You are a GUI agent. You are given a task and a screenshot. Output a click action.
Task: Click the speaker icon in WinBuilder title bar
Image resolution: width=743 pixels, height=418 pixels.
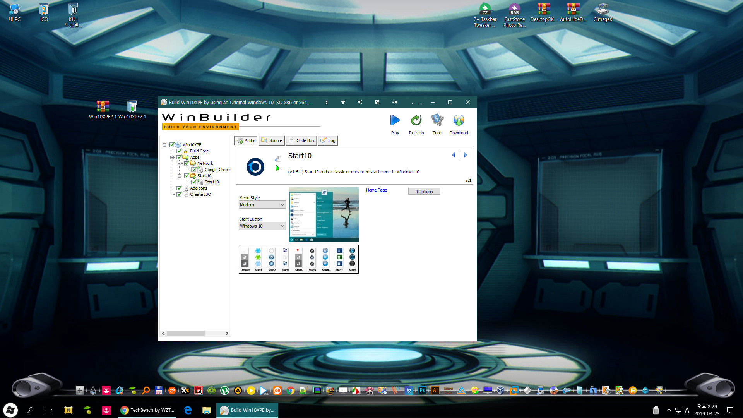point(360,102)
